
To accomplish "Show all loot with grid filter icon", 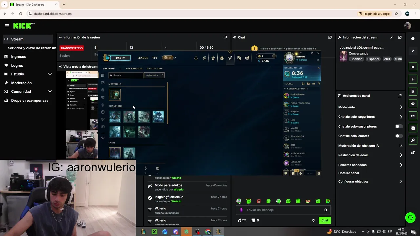I will pos(103,75).
